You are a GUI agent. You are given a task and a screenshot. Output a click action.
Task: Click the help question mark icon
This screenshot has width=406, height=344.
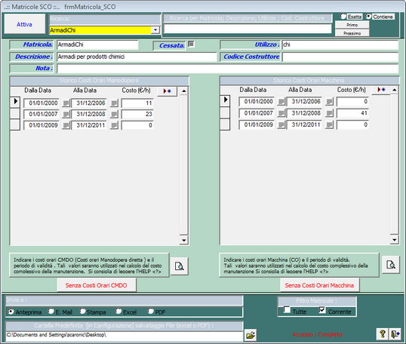383,334
